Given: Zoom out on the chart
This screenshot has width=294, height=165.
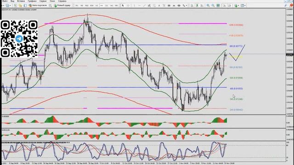Looking at the screenshot, I should coord(213,5).
